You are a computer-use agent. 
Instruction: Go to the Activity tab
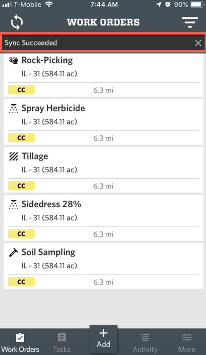click(145, 342)
